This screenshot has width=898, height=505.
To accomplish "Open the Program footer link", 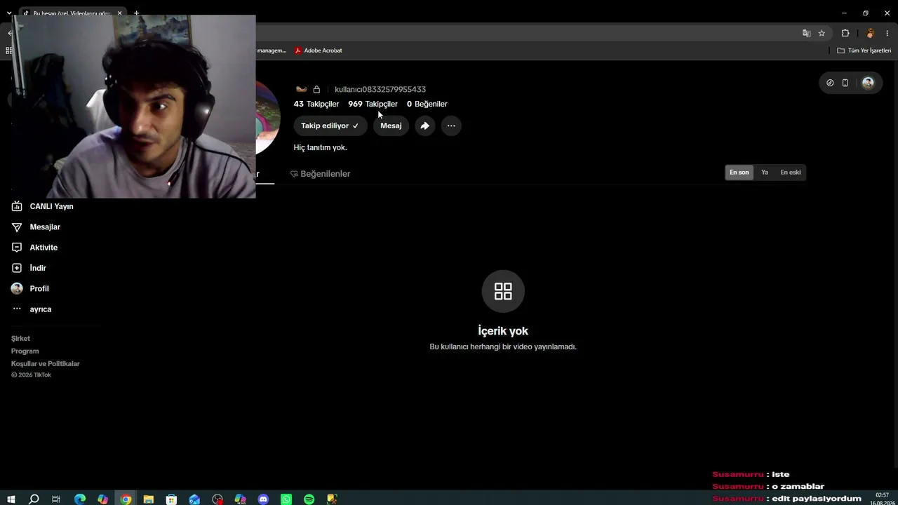I will 25,351.
